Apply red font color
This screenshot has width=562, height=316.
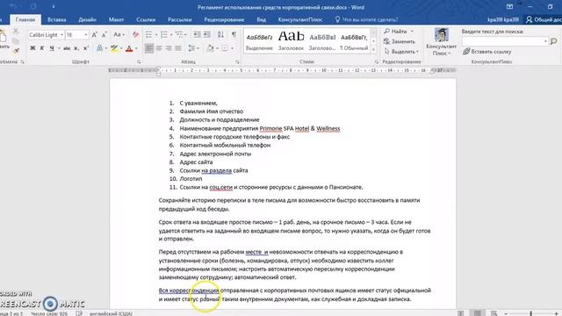pyautogui.click(x=129, y=48)
